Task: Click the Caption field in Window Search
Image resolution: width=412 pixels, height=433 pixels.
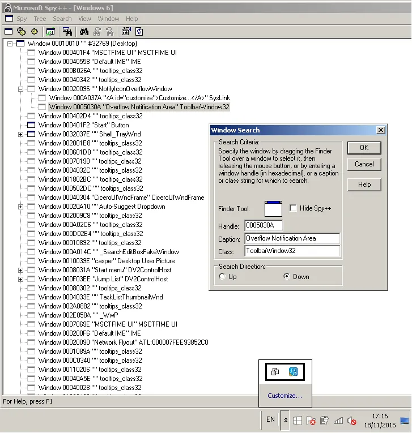Action: tap(292, 238)
